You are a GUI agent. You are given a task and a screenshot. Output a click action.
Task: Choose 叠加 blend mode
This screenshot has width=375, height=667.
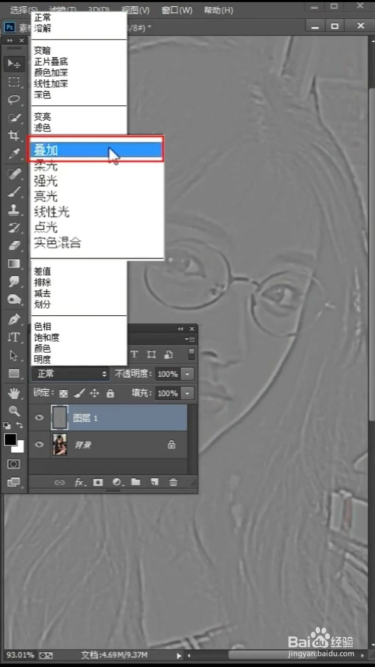click(96, 150)
